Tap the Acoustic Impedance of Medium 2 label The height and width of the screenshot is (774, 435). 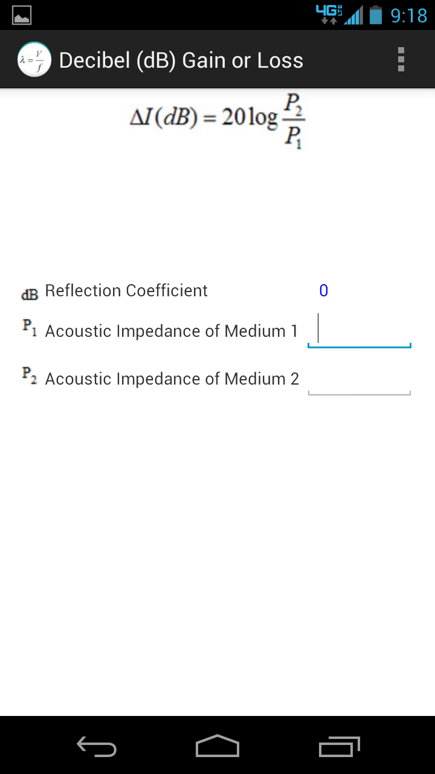click(172, 379)
